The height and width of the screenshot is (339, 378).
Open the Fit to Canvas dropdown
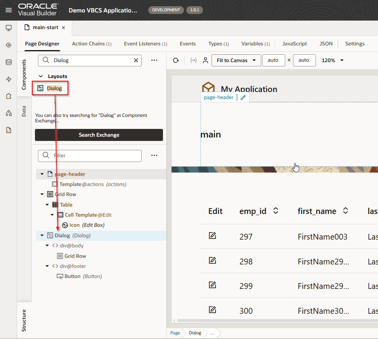tap(236, 60)
